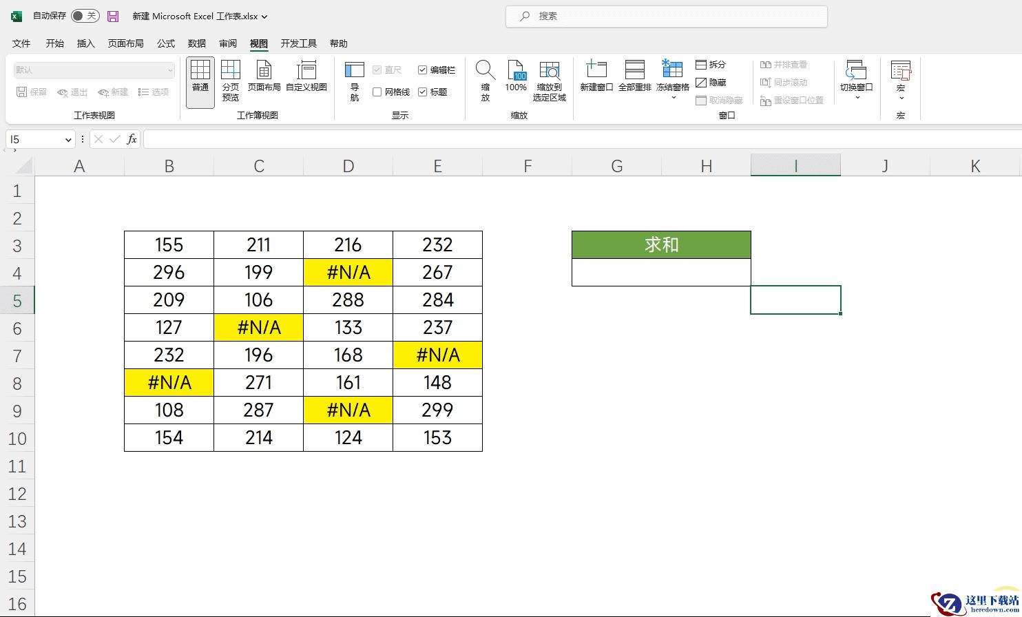The height and width of the screenshot is (617, 1022).
Task: Uncheck the Headings (标题) checkbox
Action: [x=423, y=92]
